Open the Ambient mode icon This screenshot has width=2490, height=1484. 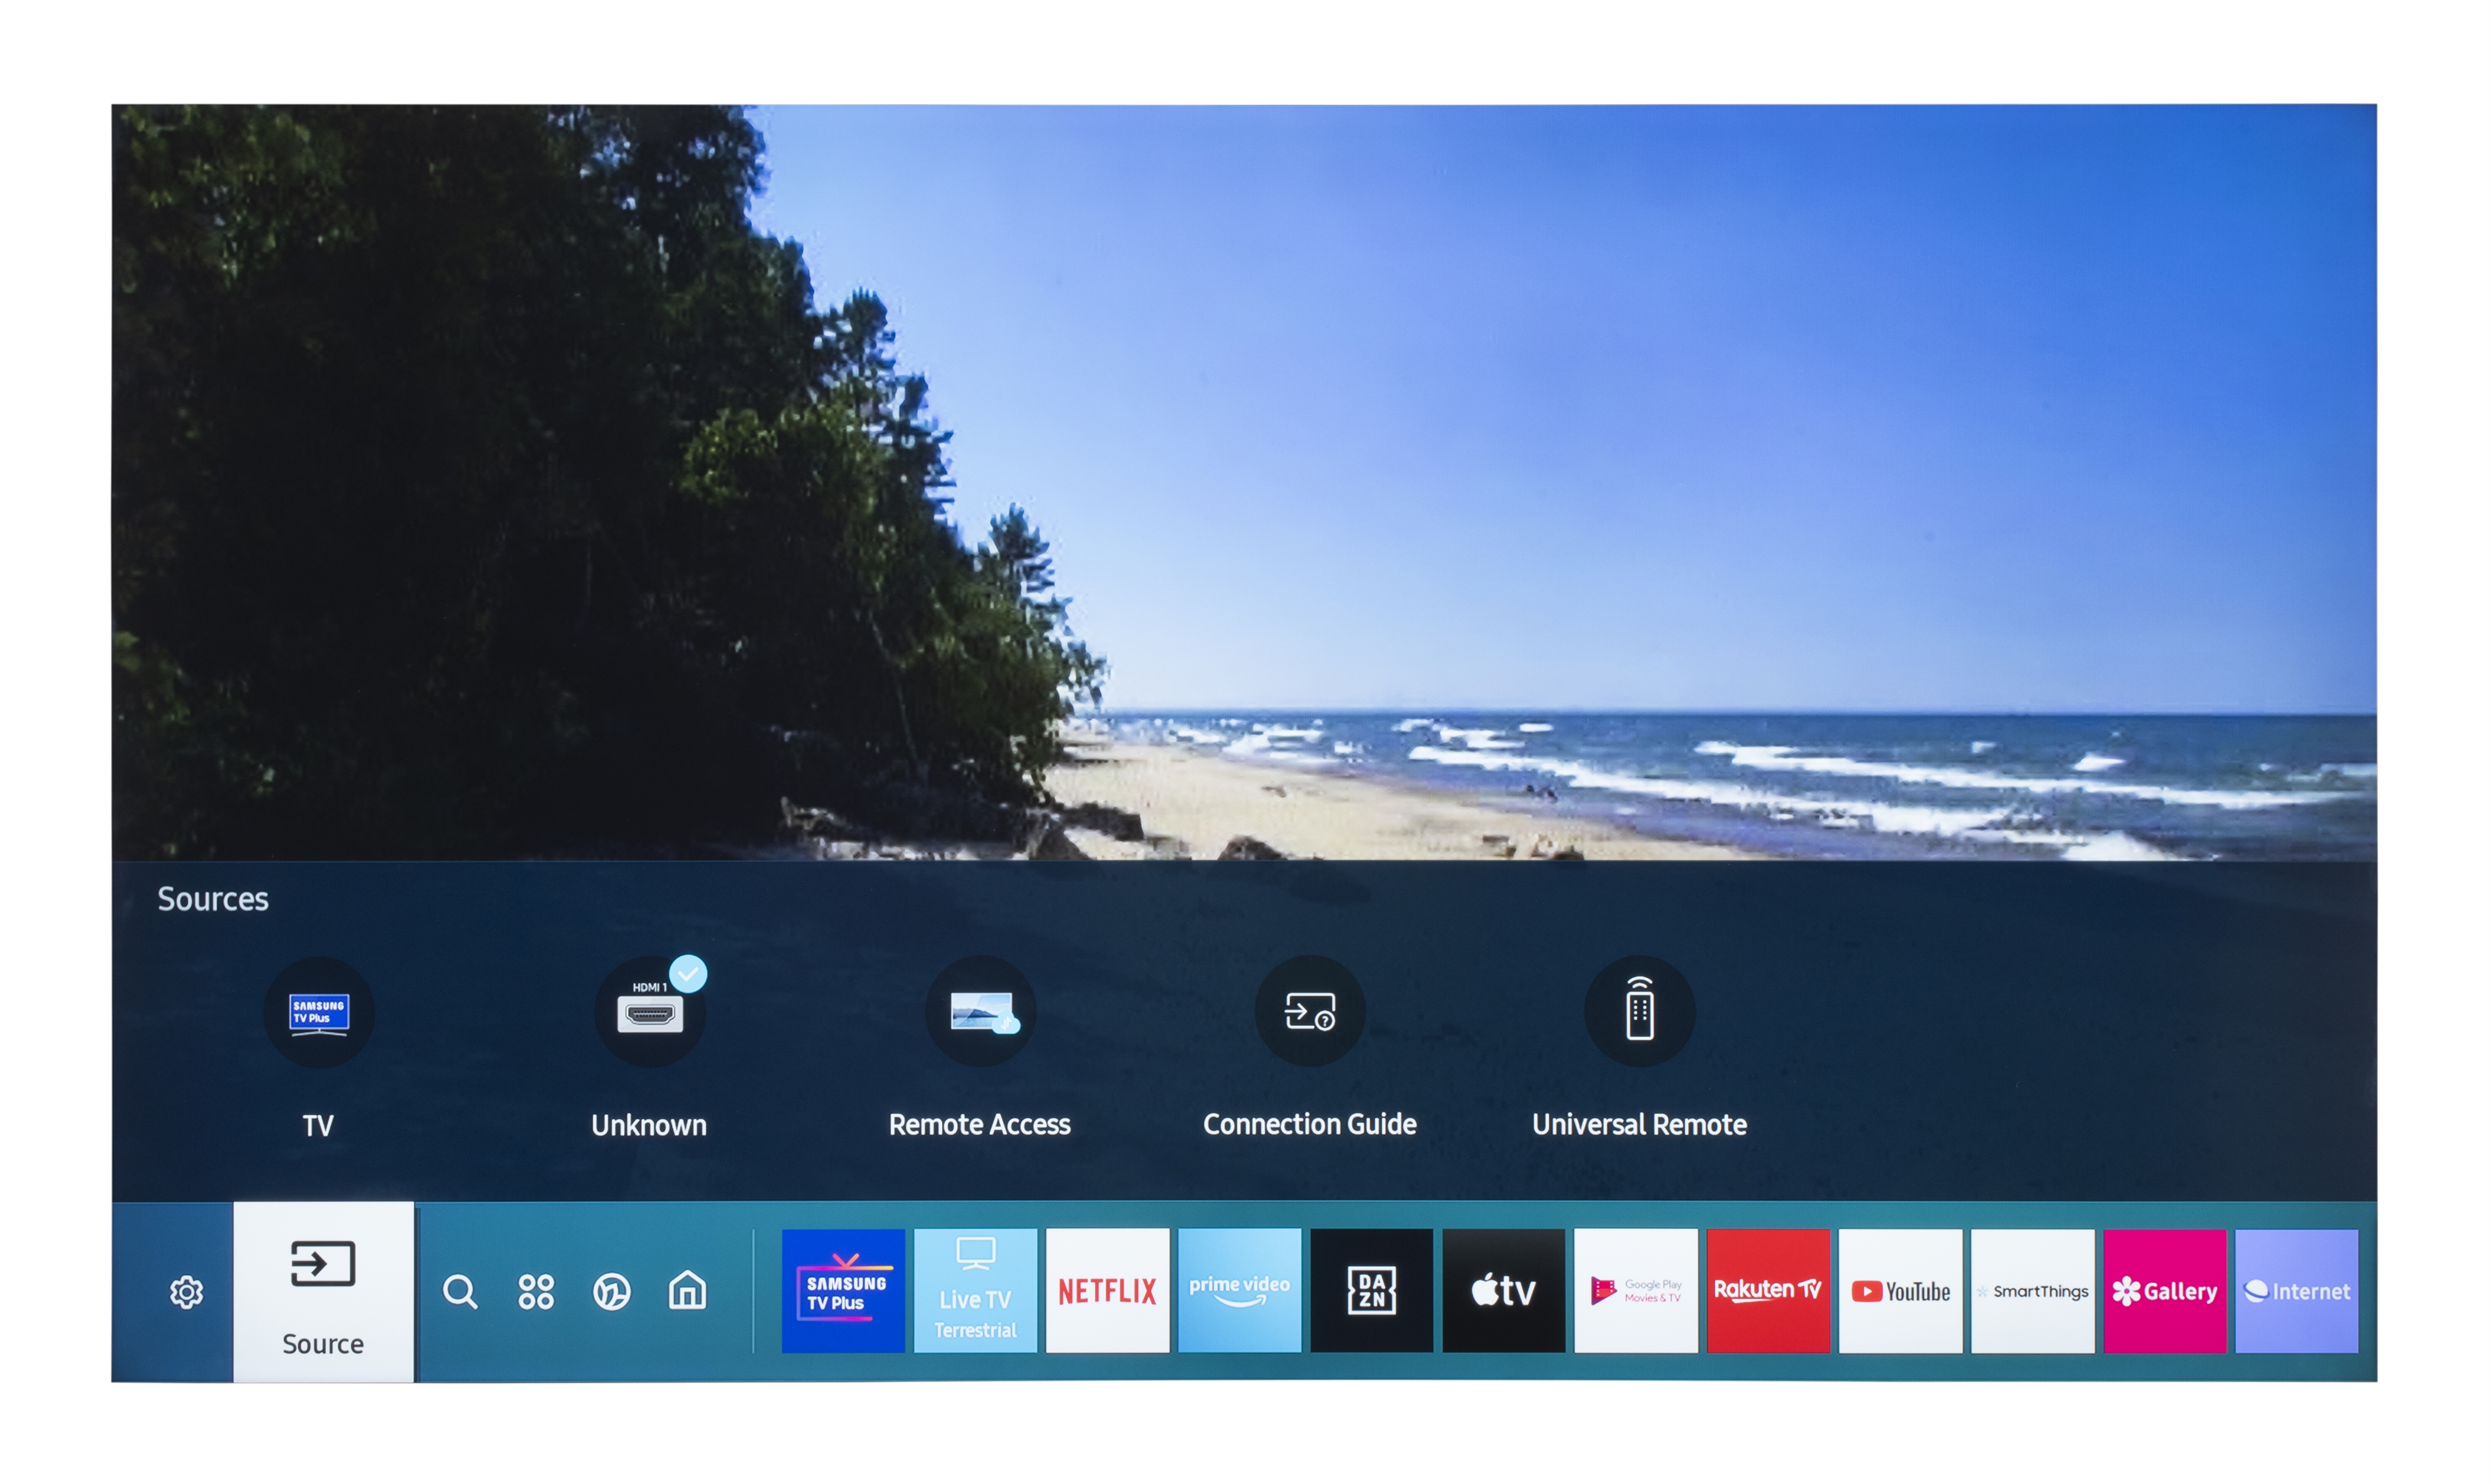[611, 1292]
